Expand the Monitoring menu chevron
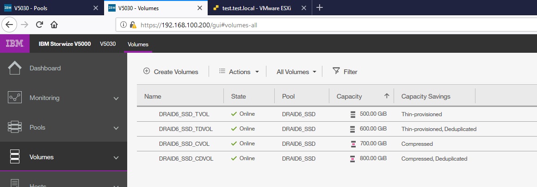 coord(116,98)
